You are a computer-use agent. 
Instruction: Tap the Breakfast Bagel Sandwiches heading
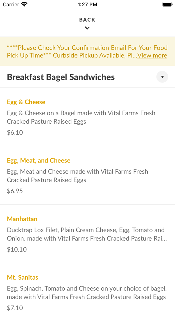(x=61, y=77)
